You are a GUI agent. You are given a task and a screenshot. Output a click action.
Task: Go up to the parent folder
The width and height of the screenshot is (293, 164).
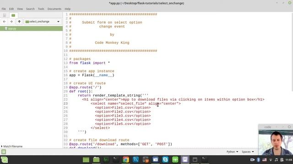pos(19,21)
